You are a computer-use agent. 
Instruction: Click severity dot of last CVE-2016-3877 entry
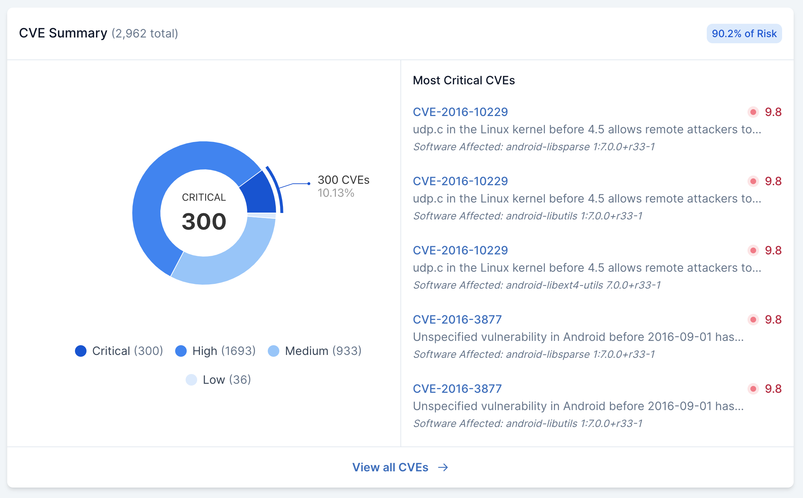[753, 389]
